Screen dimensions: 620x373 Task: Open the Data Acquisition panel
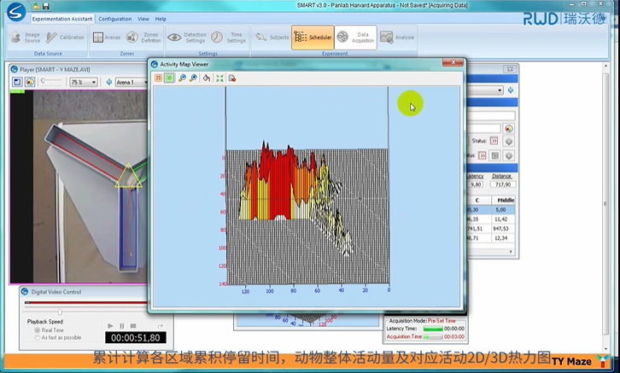355,38
